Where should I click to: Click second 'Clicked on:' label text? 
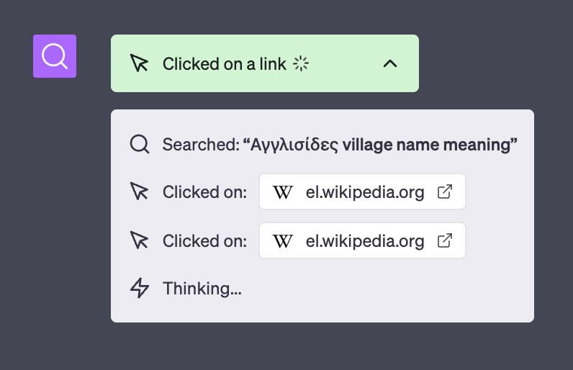[204, 241]
